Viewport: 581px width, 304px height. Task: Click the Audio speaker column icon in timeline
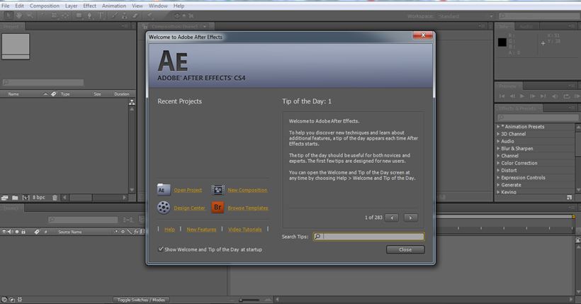coord(9,232)
